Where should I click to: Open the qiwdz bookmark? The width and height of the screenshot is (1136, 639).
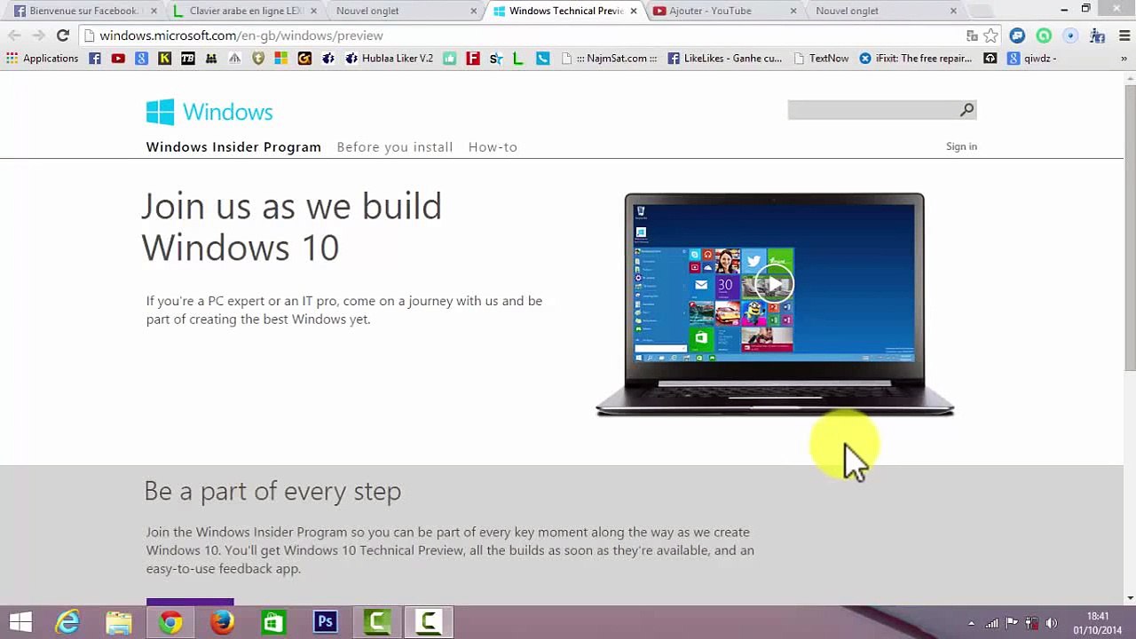tap(1032, 59)
